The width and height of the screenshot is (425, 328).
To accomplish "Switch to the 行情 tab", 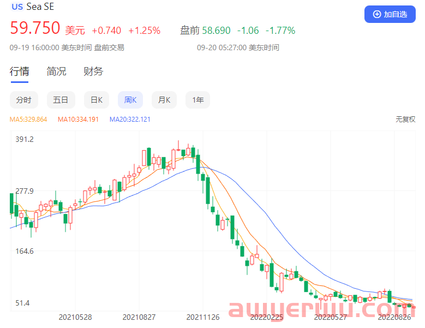I will [x=20, y=71].
